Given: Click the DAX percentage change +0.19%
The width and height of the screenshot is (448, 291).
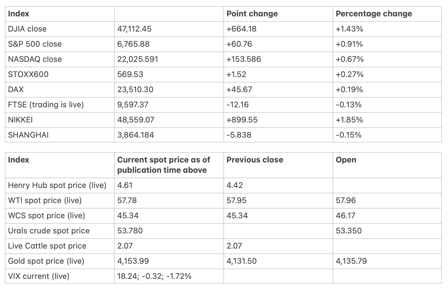Looking at the screenshot, I should pyautogui.click(x=349, y=89).
